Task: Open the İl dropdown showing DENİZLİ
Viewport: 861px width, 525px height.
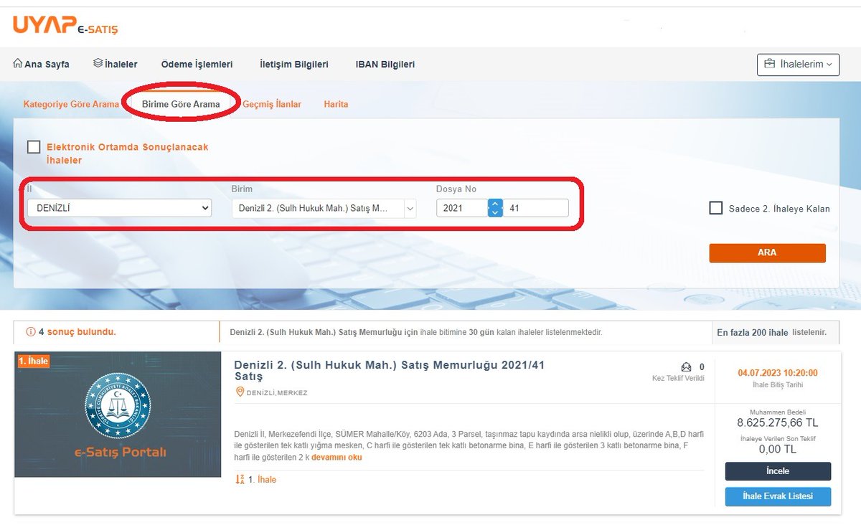Action: click(119, 208)
